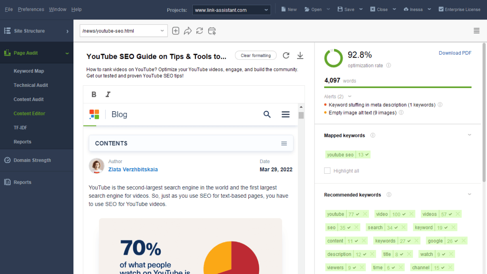The height and width of the screenshot is (274, 487).
Task: Open the page URL dropdown /news/youtube-seo.html
Action: point(123,31)
